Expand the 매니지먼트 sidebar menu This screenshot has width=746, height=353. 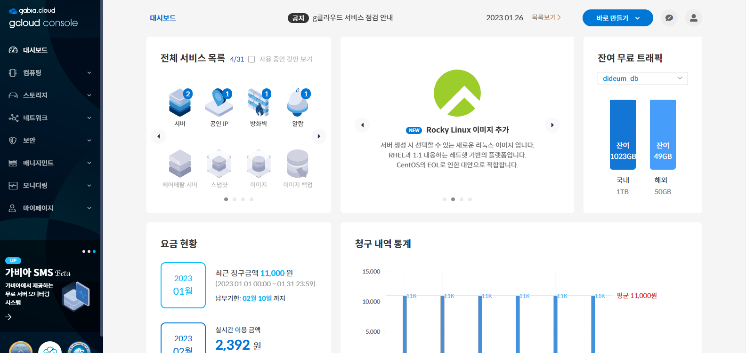tap(50, 163)
